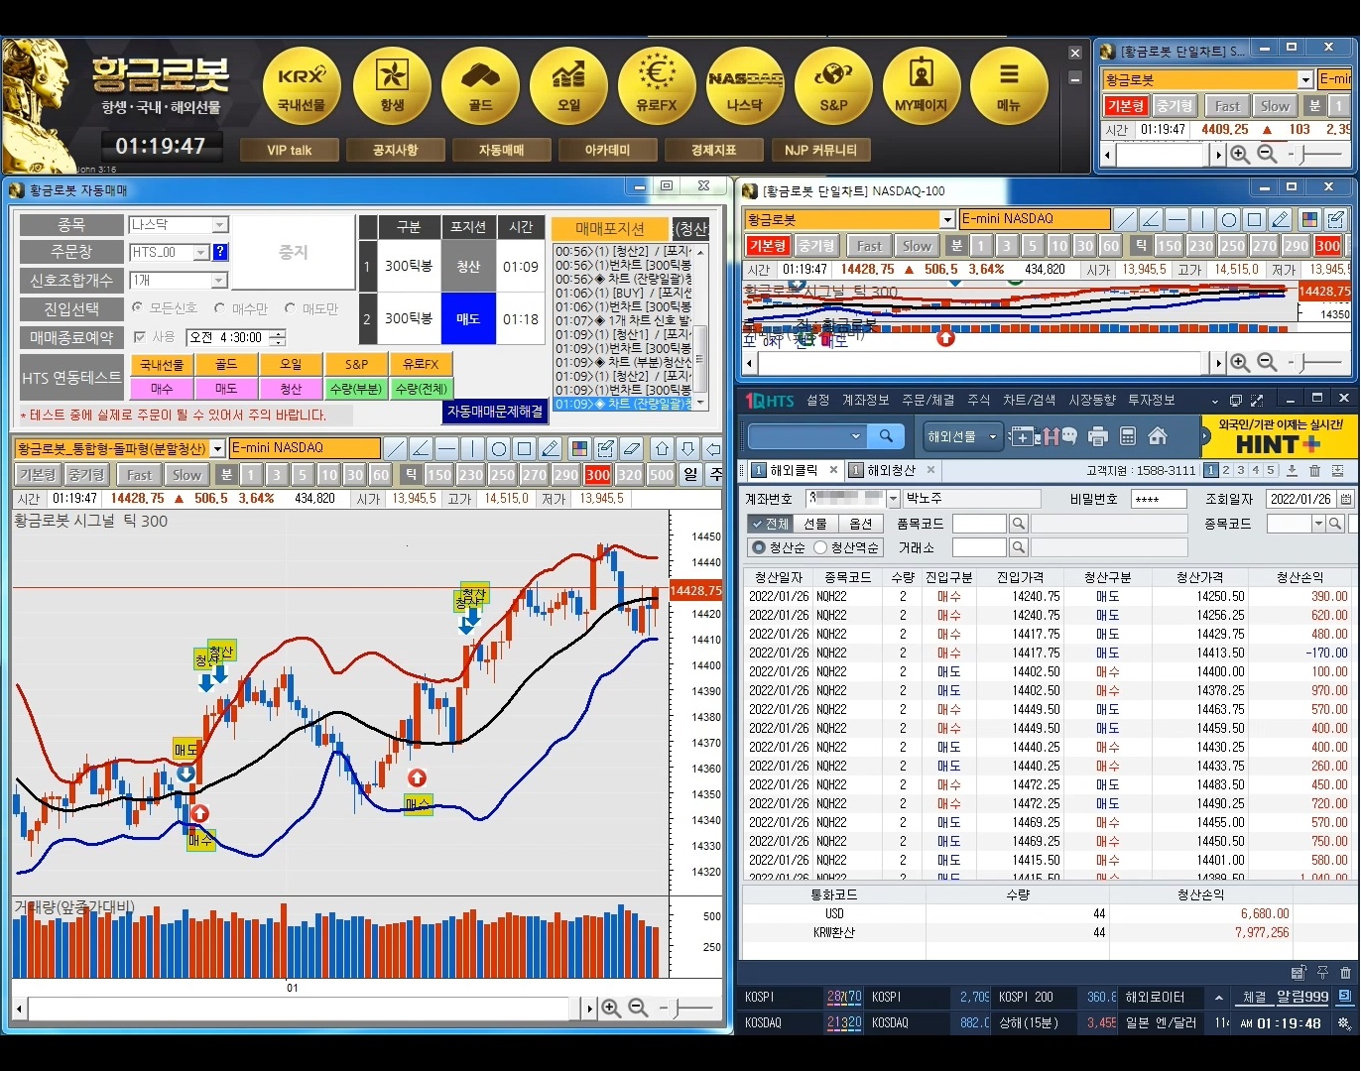
Task: Open 황금로봇 dropdown in NASDAQ-100 chart window
Action: click(947, 219)
